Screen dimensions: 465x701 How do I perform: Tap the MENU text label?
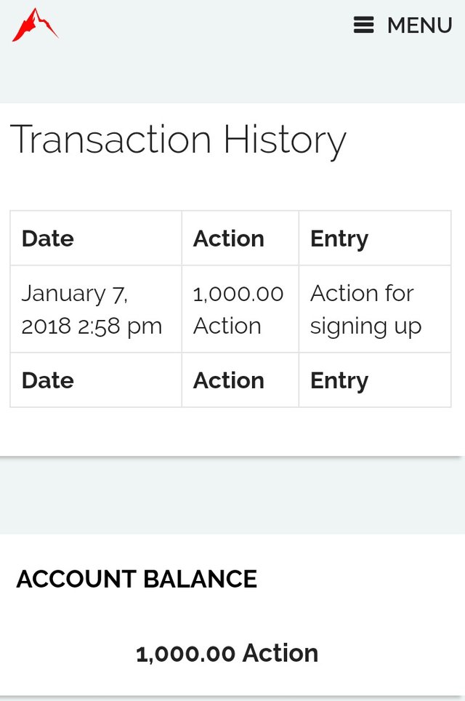coord(419,25)
